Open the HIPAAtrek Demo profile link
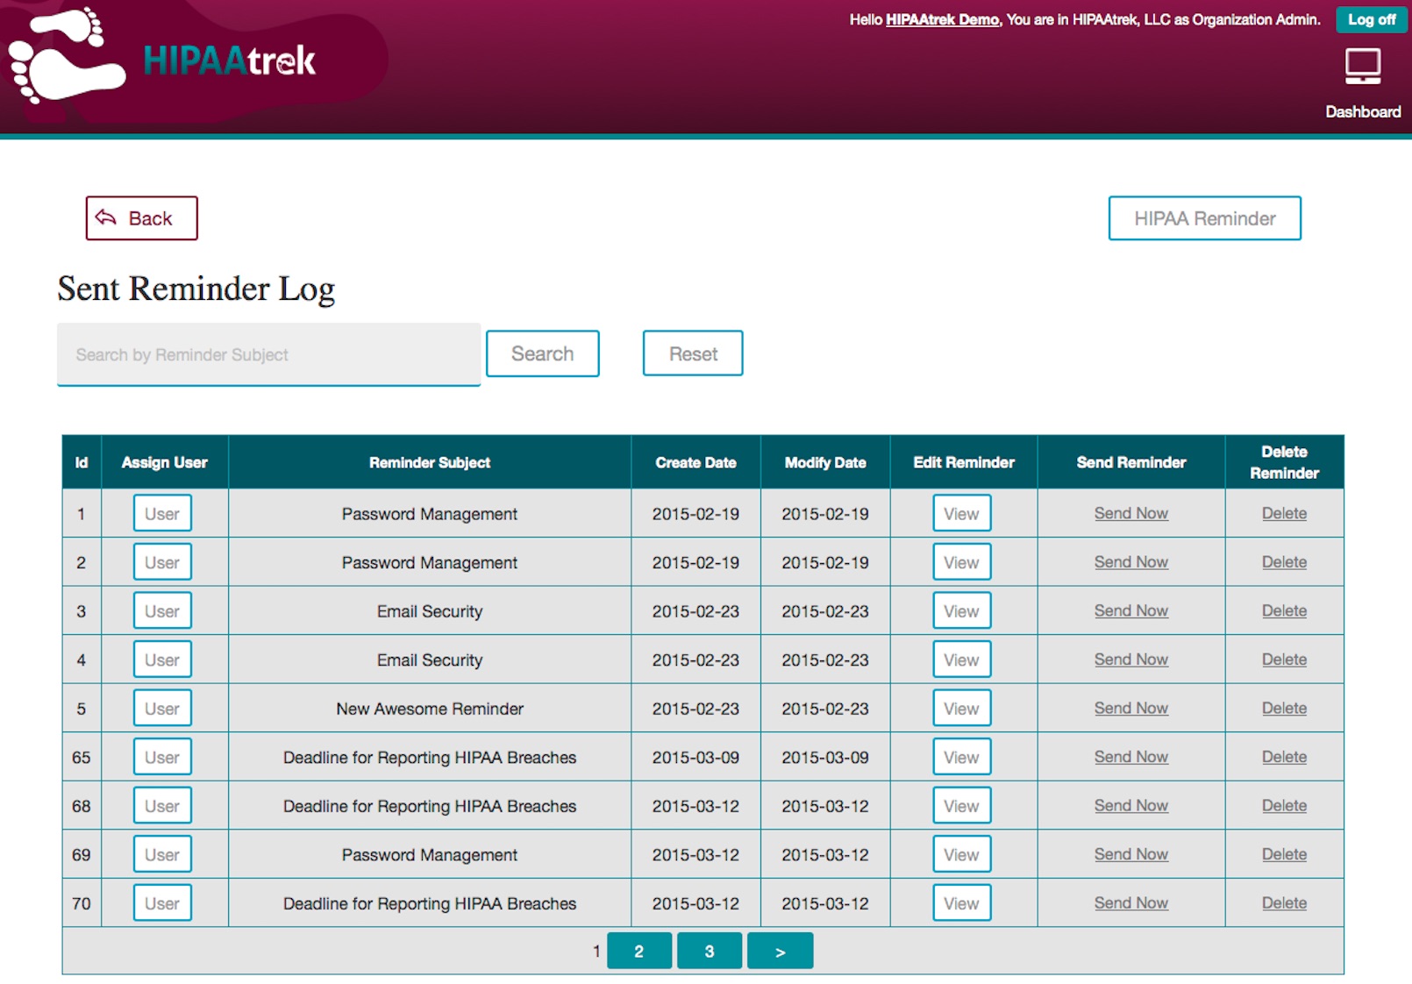Image resolution: width=1412 pixels, height=984 pixels. click(942, 19)
